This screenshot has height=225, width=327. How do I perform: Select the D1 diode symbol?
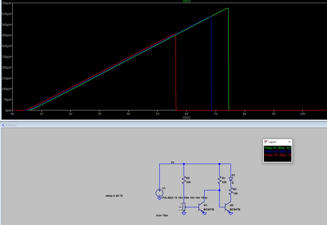231,179
